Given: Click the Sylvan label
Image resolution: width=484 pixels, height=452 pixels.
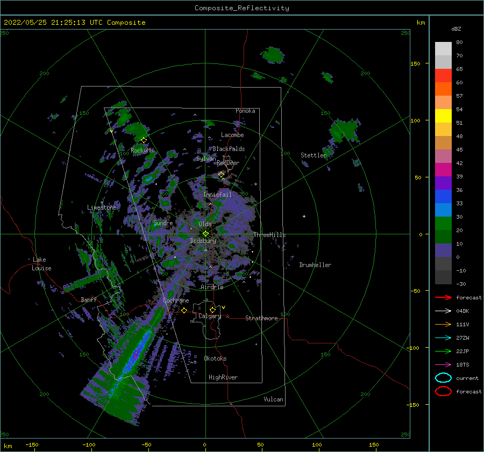Looking at the screenshot, I should coord(206,159).
